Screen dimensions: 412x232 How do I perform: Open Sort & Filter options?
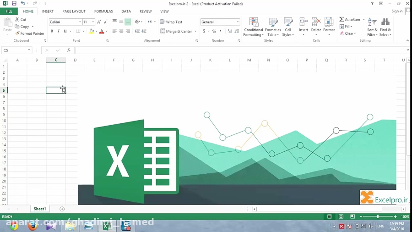tap(372, 27)
